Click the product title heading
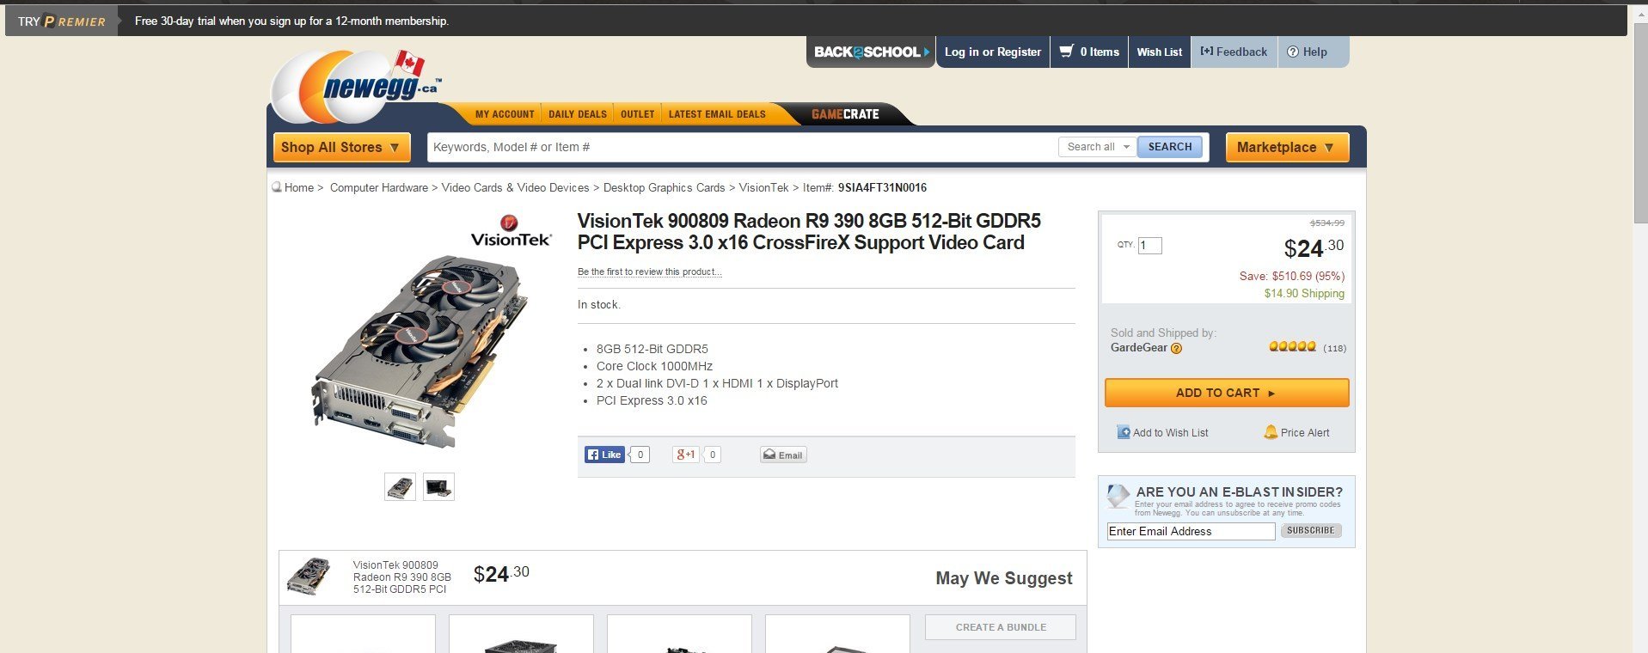Screen dimensions: 1648x653 [x=809, y=232]
